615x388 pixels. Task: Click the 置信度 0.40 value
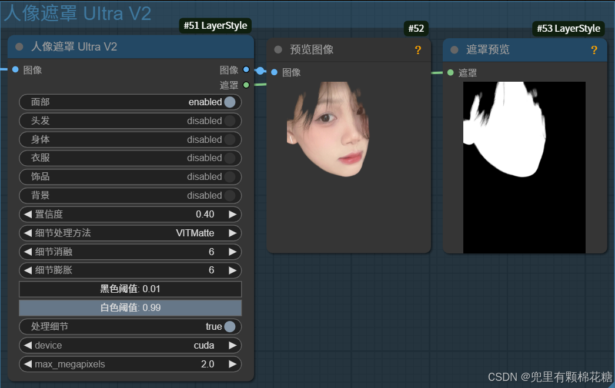[205, 214]
